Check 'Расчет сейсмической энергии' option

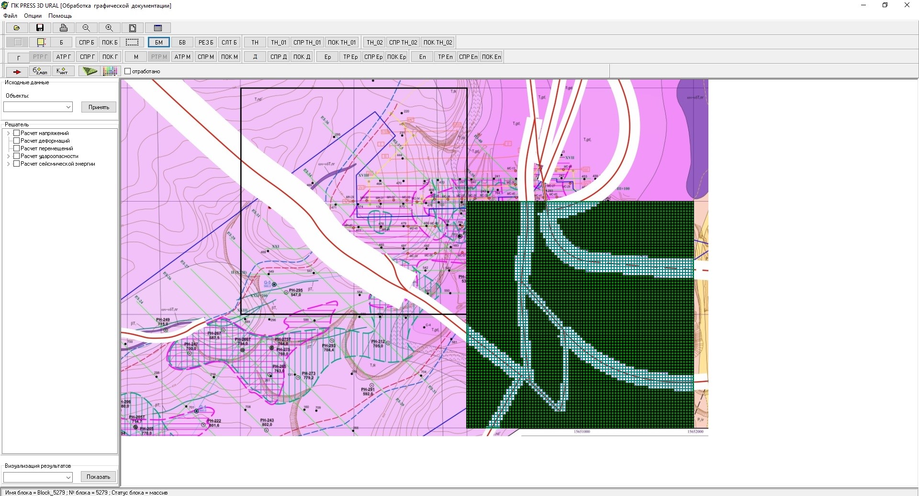[16, 164]
